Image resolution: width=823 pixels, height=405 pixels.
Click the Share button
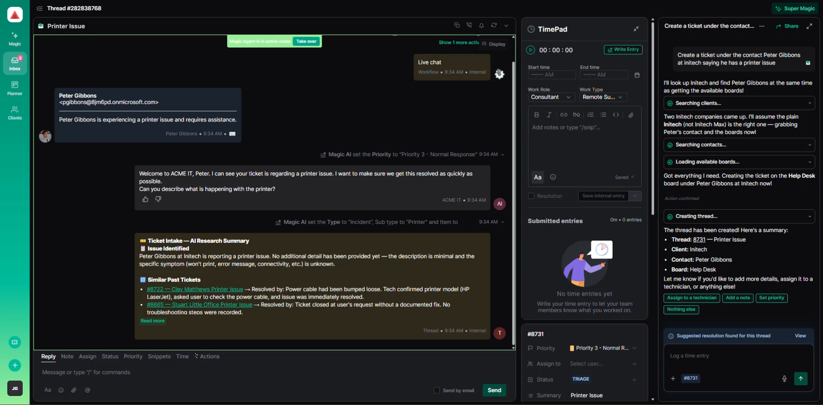tap(787, 26)
